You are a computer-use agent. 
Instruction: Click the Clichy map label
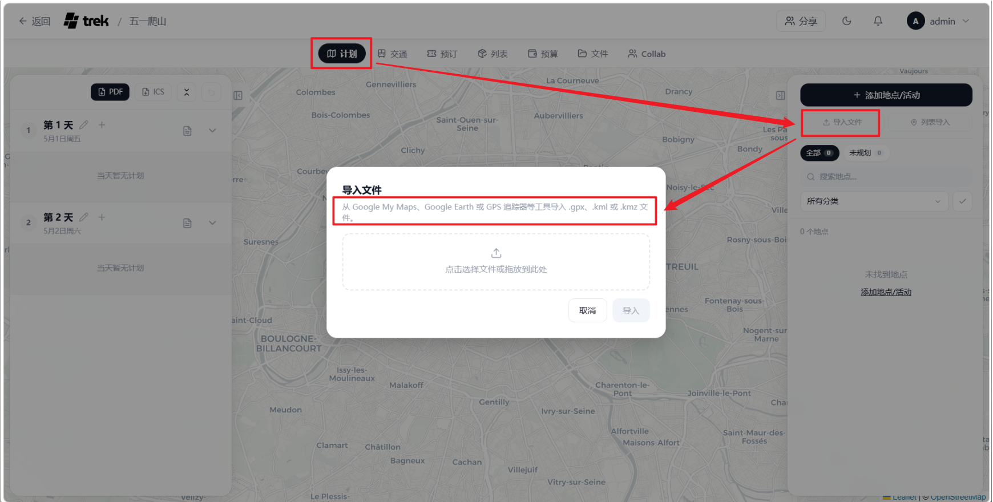pos(413,151)
